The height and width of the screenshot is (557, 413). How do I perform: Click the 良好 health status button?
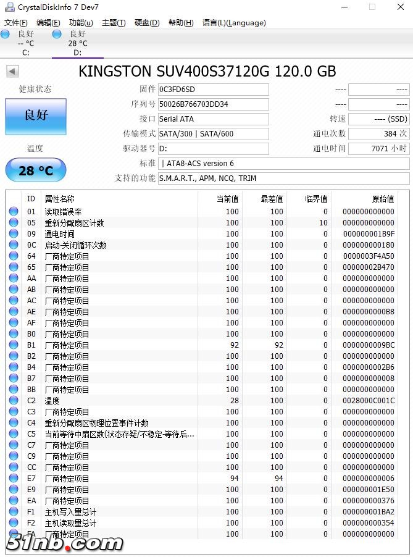point(36,117)
